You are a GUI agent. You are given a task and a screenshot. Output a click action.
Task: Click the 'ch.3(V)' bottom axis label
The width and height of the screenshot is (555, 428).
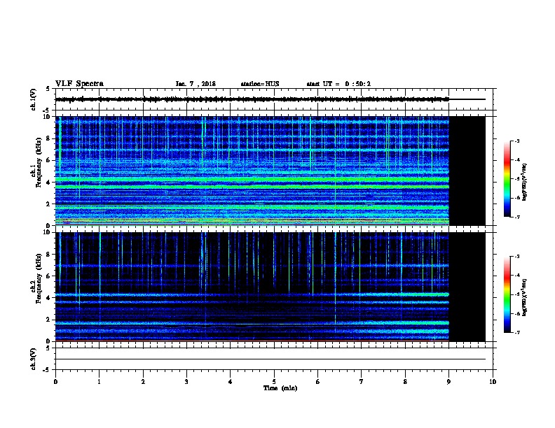(34, 359)
